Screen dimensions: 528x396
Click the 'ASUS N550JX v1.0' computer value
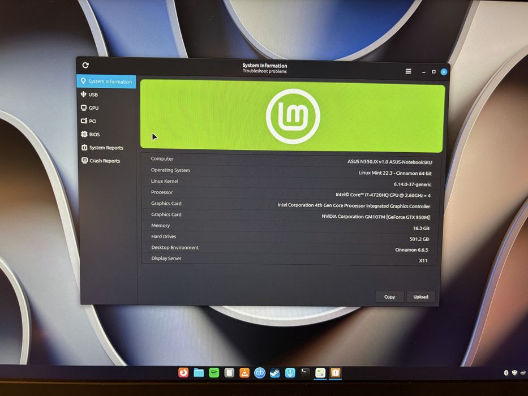pos(389,162)
